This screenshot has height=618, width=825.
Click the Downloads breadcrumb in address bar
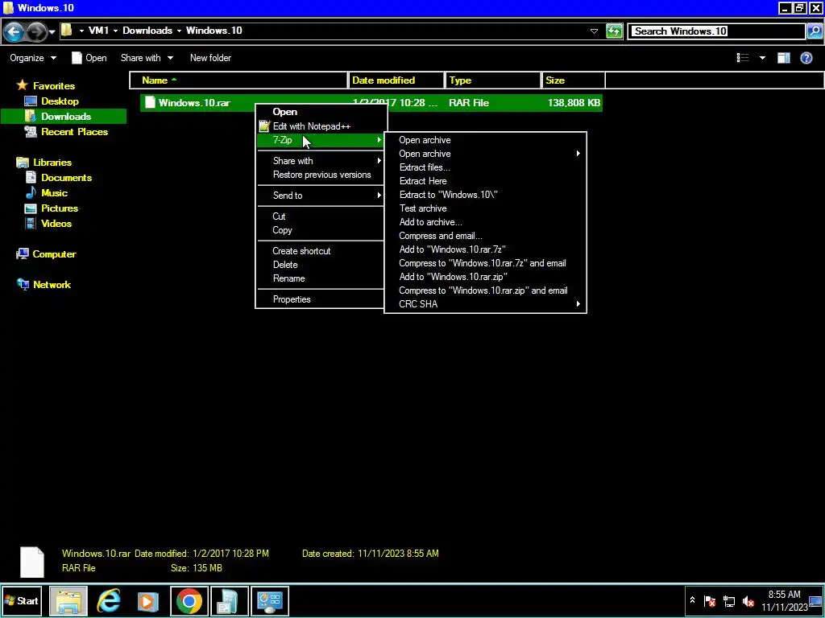(147, 31)
